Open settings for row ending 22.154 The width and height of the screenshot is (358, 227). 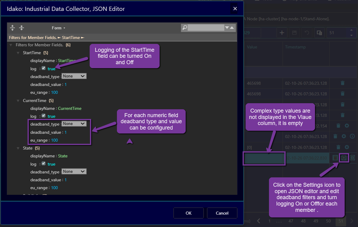[x=347, y=126]
